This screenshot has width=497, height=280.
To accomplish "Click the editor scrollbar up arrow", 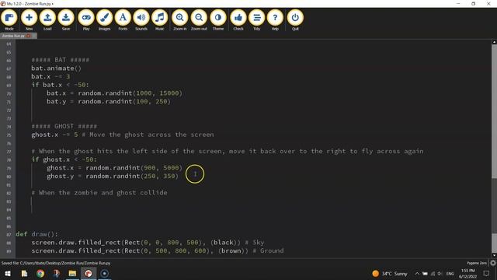I will point(494,42).
